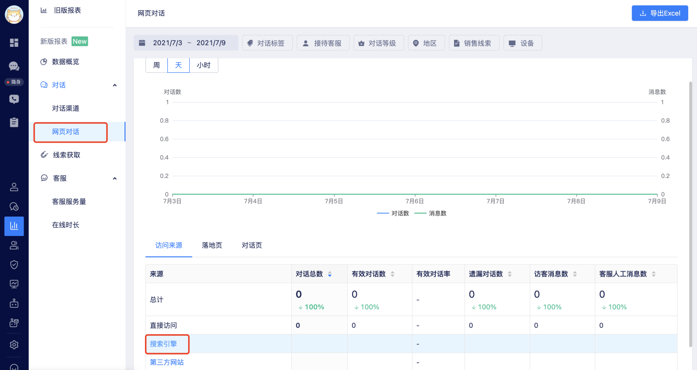This screenshot has height=370, width=697.
Task: Switch to the 对话页 tab
Action: 252,245
